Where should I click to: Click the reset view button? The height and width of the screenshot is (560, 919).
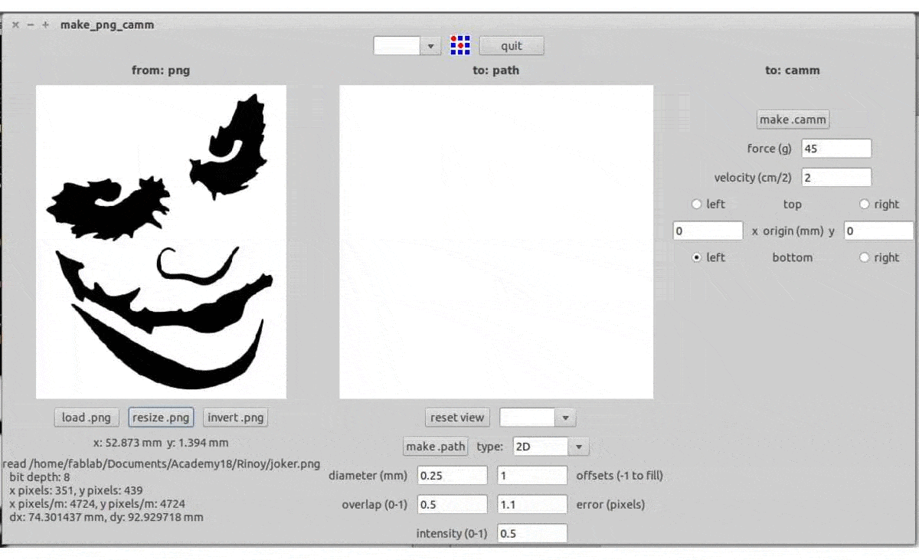(x=457, y=418)
